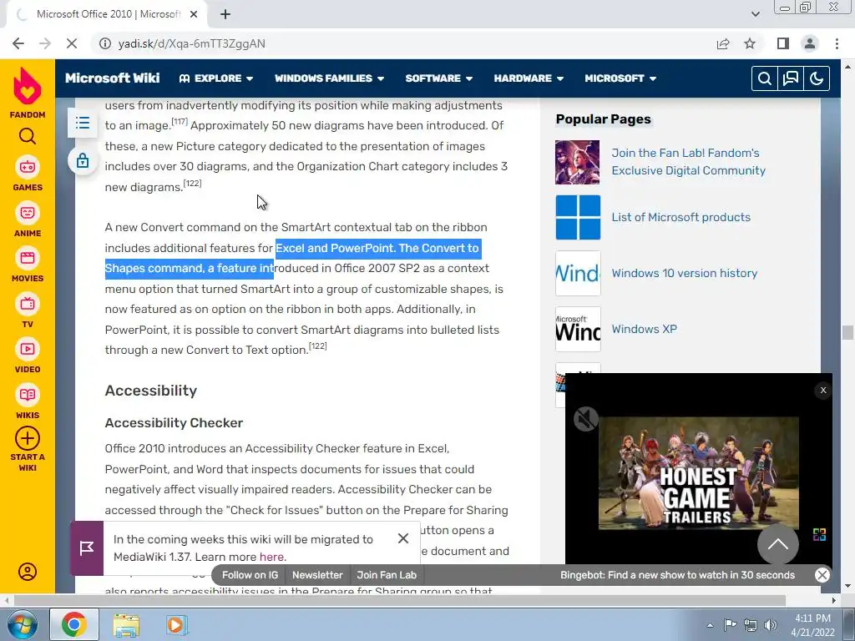Open the user account icon in sidebar
855x641 pixels.
tap(28, 572)
